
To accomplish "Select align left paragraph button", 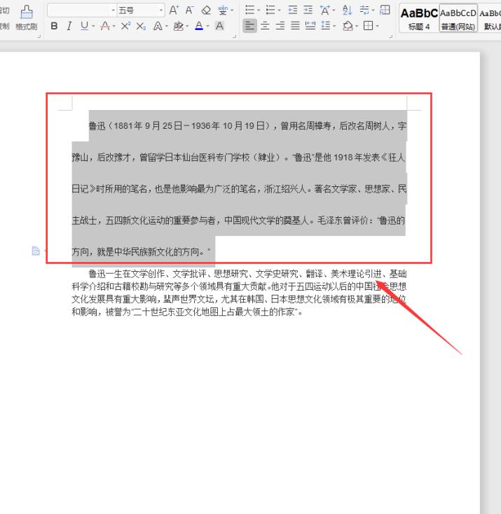I will 249,26.
